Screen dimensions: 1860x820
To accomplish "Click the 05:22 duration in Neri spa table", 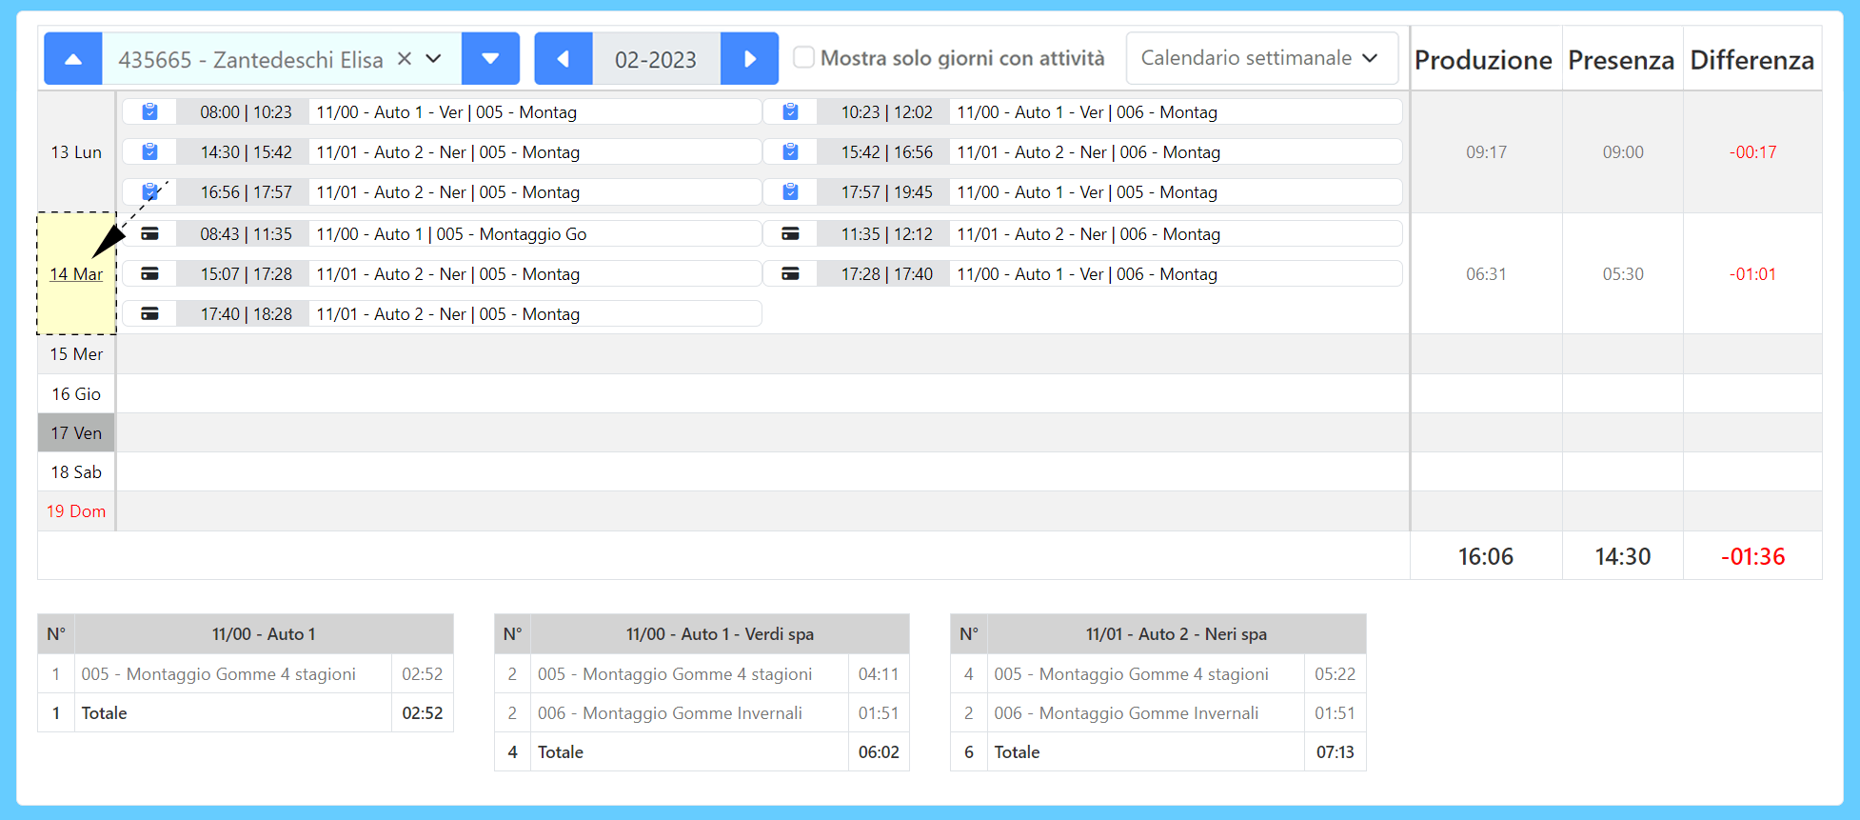I will click(x=1335, y=674).
